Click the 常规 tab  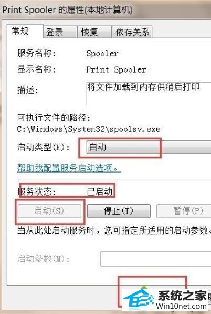pyautogui.click(x=25, y=31)
